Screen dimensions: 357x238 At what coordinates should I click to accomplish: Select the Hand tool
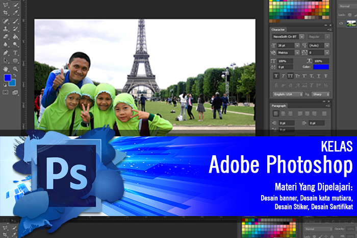click(x=6, y=68)
